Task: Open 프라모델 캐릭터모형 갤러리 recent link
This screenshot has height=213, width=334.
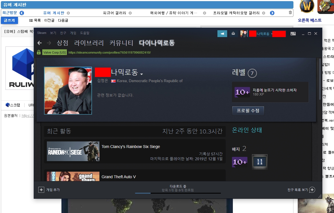Action: pyautogui.click(x=237, y=13)
